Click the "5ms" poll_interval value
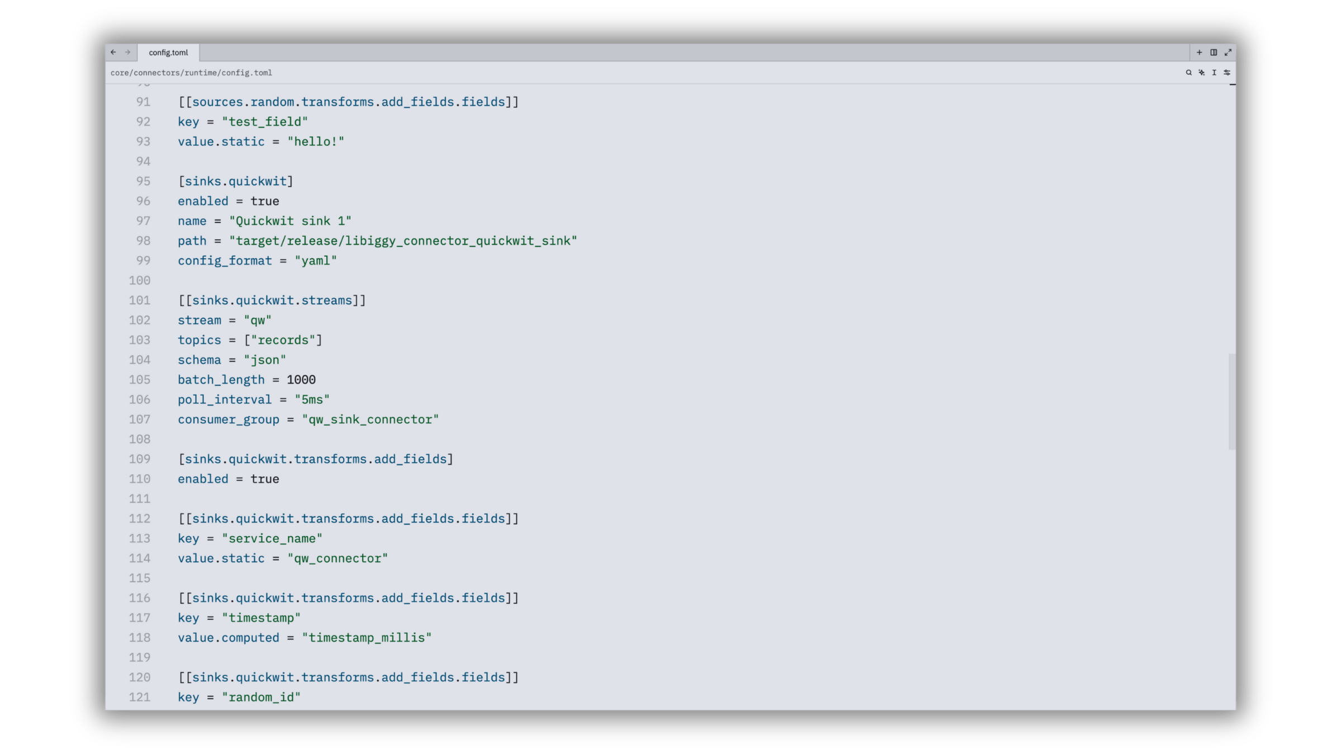This screenshot has width=1341, height=754. click(312, 400)
